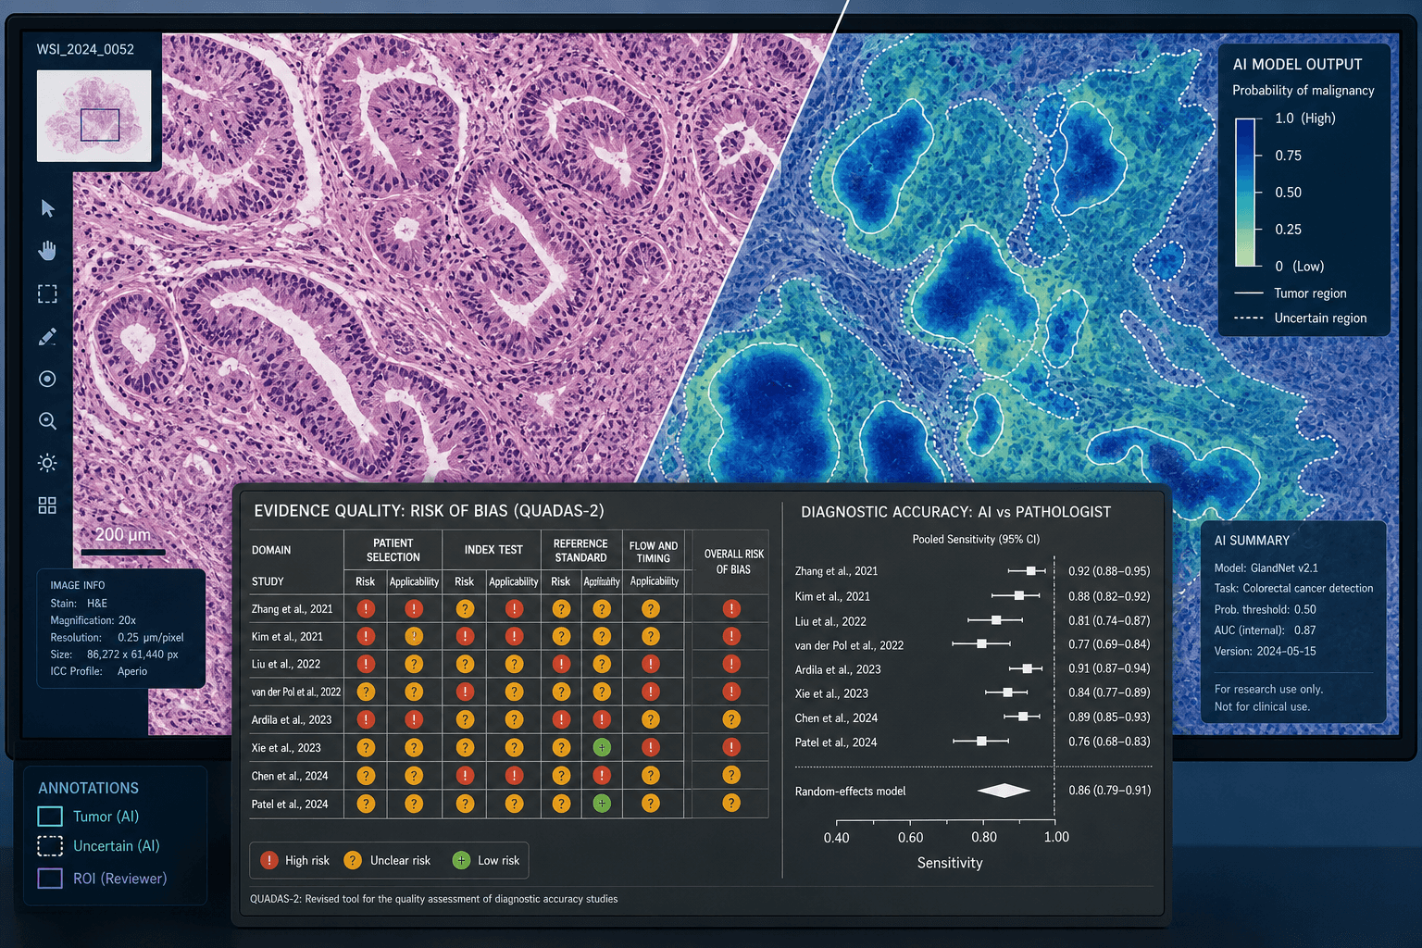Screen dimensions: 1422x948
Task: Click the Resolution 0.25 µm/pixel entry
Action: click(117, 638)
